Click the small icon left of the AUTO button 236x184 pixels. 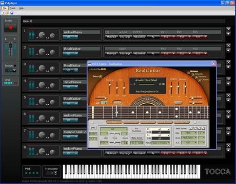[x=97, y=103]
